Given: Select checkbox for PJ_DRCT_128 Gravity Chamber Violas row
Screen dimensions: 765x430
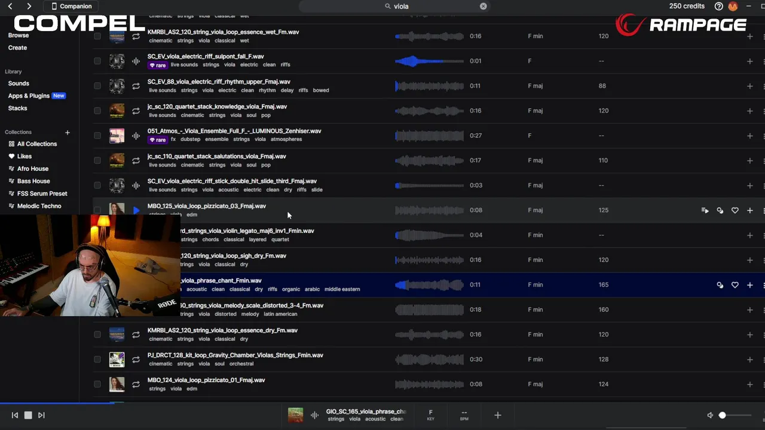Looking at the screenshot, I should tap(97, 360).
